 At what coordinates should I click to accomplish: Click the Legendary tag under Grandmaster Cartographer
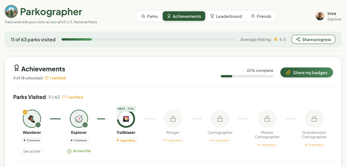click(x=314, y=145)
